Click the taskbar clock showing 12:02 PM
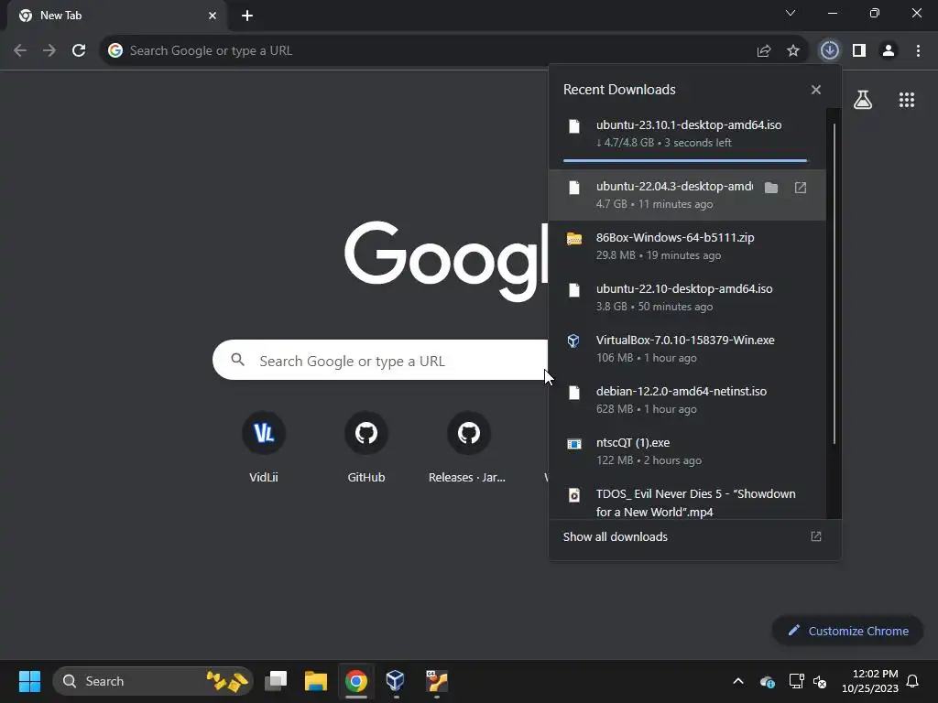 click(x=870, y=681)
